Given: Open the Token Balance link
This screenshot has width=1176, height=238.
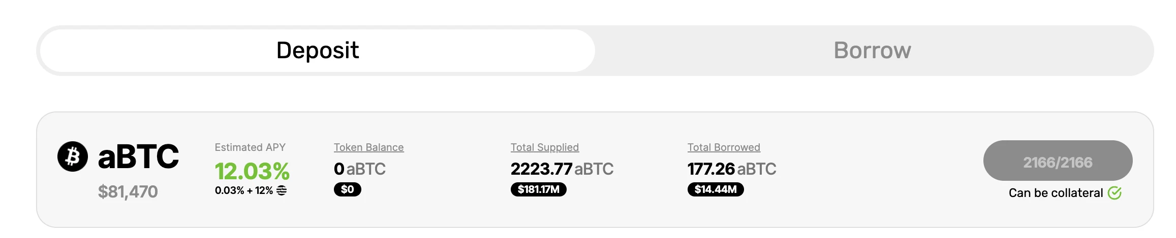Looking at the screenshot, I should (368, 147).
